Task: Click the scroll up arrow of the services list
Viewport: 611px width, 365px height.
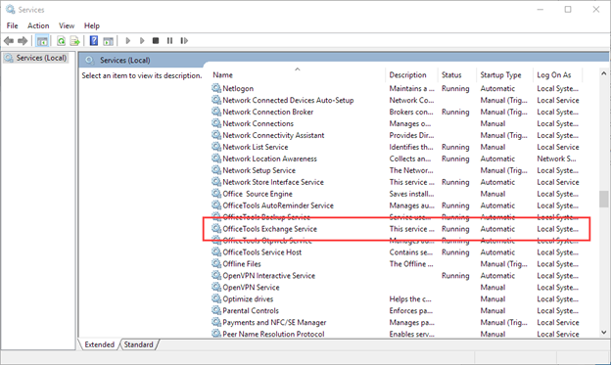Action: [603, 73]
